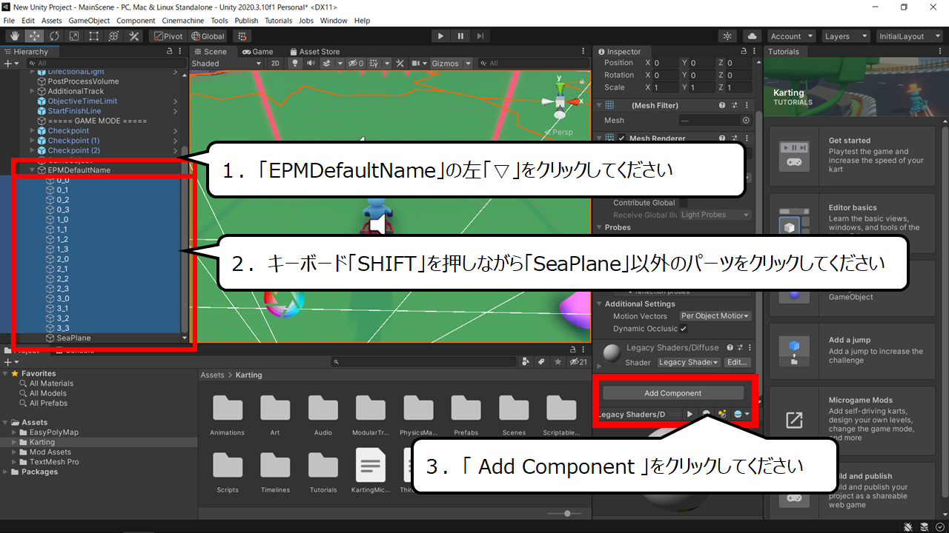
Task: Open Hierarchy create plus dropdown
Action: (x=11, y=64)
